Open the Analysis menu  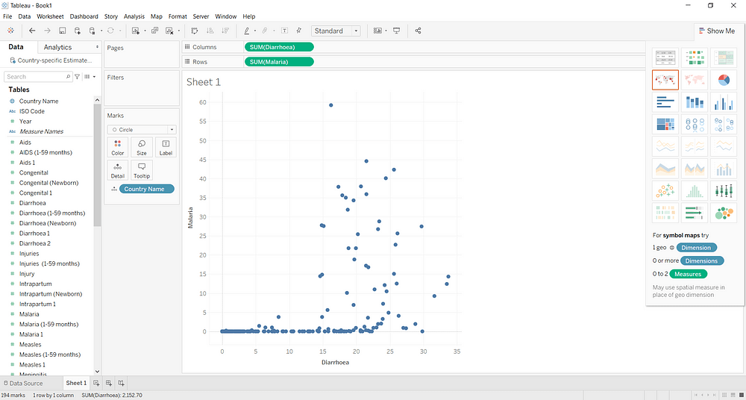(x=134, y=16)
